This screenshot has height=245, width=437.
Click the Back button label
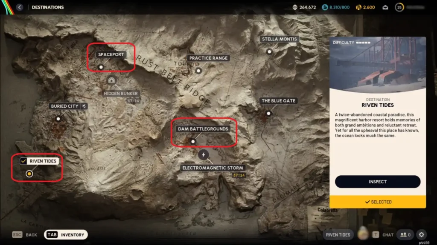pos(32,235)
